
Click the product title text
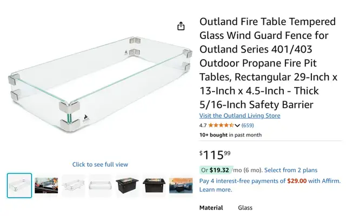click(268, 63)
